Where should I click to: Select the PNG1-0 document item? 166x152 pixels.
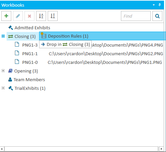pos(30,63)
